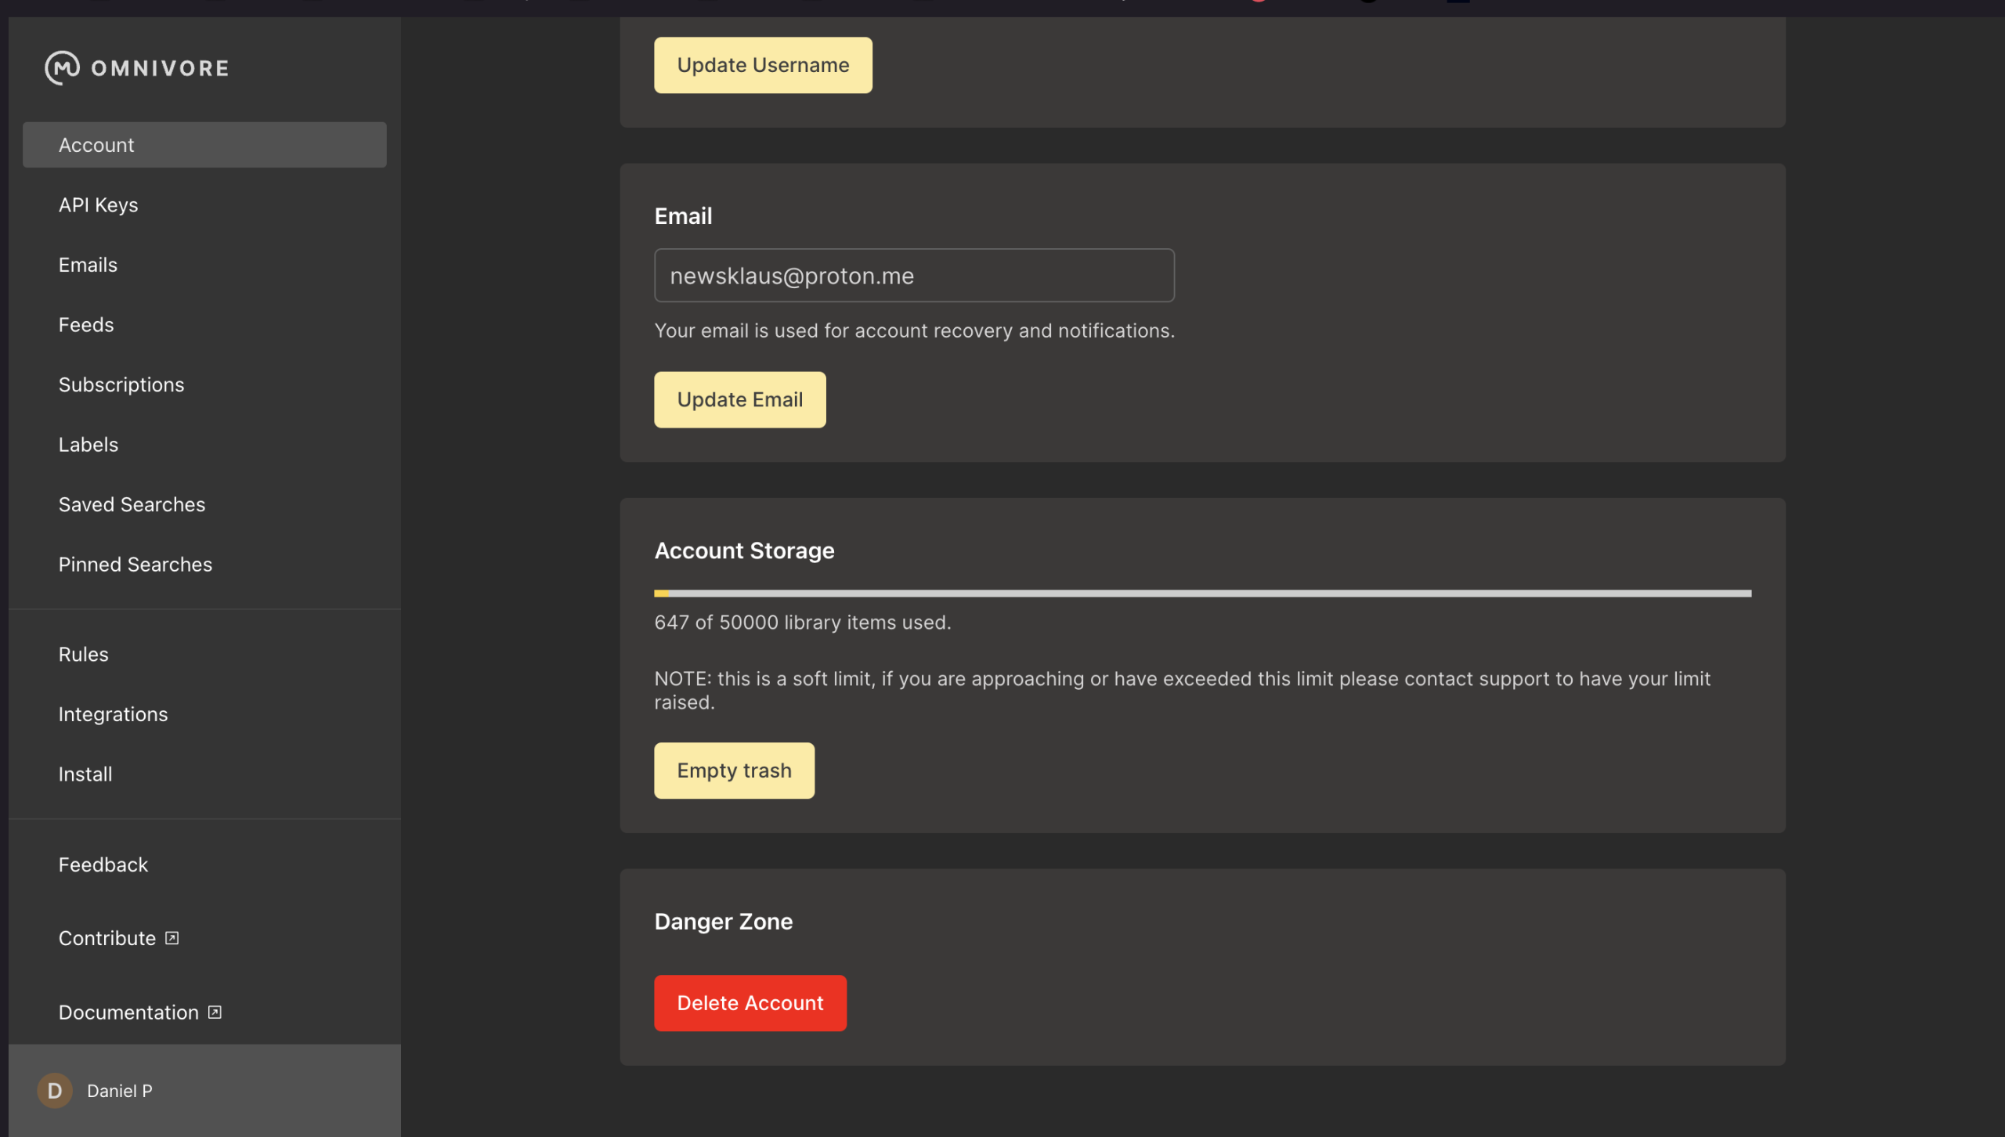Open the Install page
The height and width of the screenshot is (1137, 2005).
pyautogui.click(x=85, y=774)
